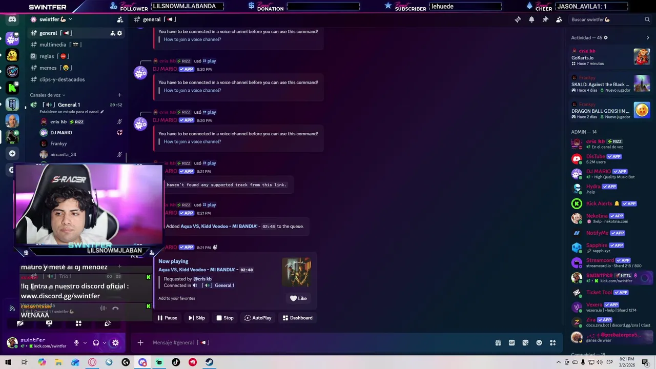This screenshot has width=656, height=369.
Task: Select general text channel
Action: pyautogui.click(x=76, y=33)
